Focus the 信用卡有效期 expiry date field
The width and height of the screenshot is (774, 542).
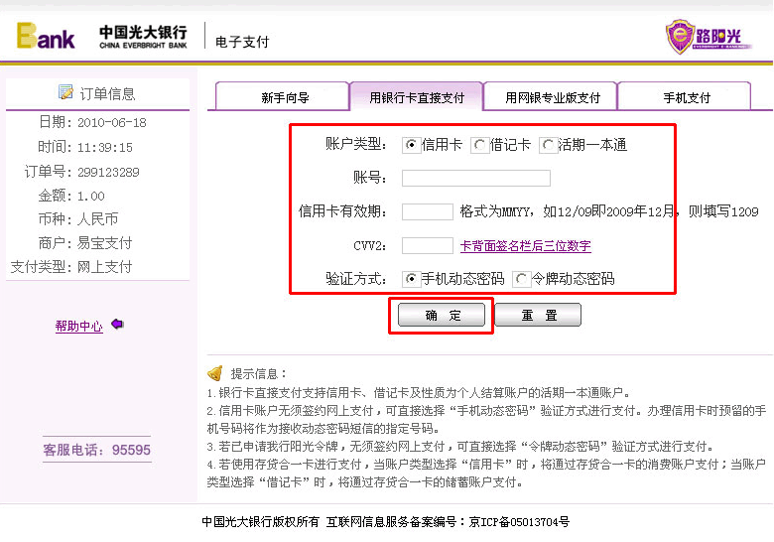coord(428,211)
